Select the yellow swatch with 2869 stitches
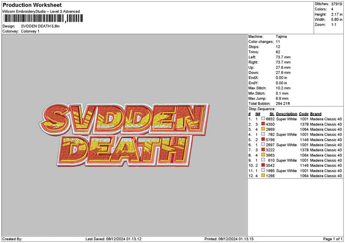This screenshot has width=345, height=243. 263,130
